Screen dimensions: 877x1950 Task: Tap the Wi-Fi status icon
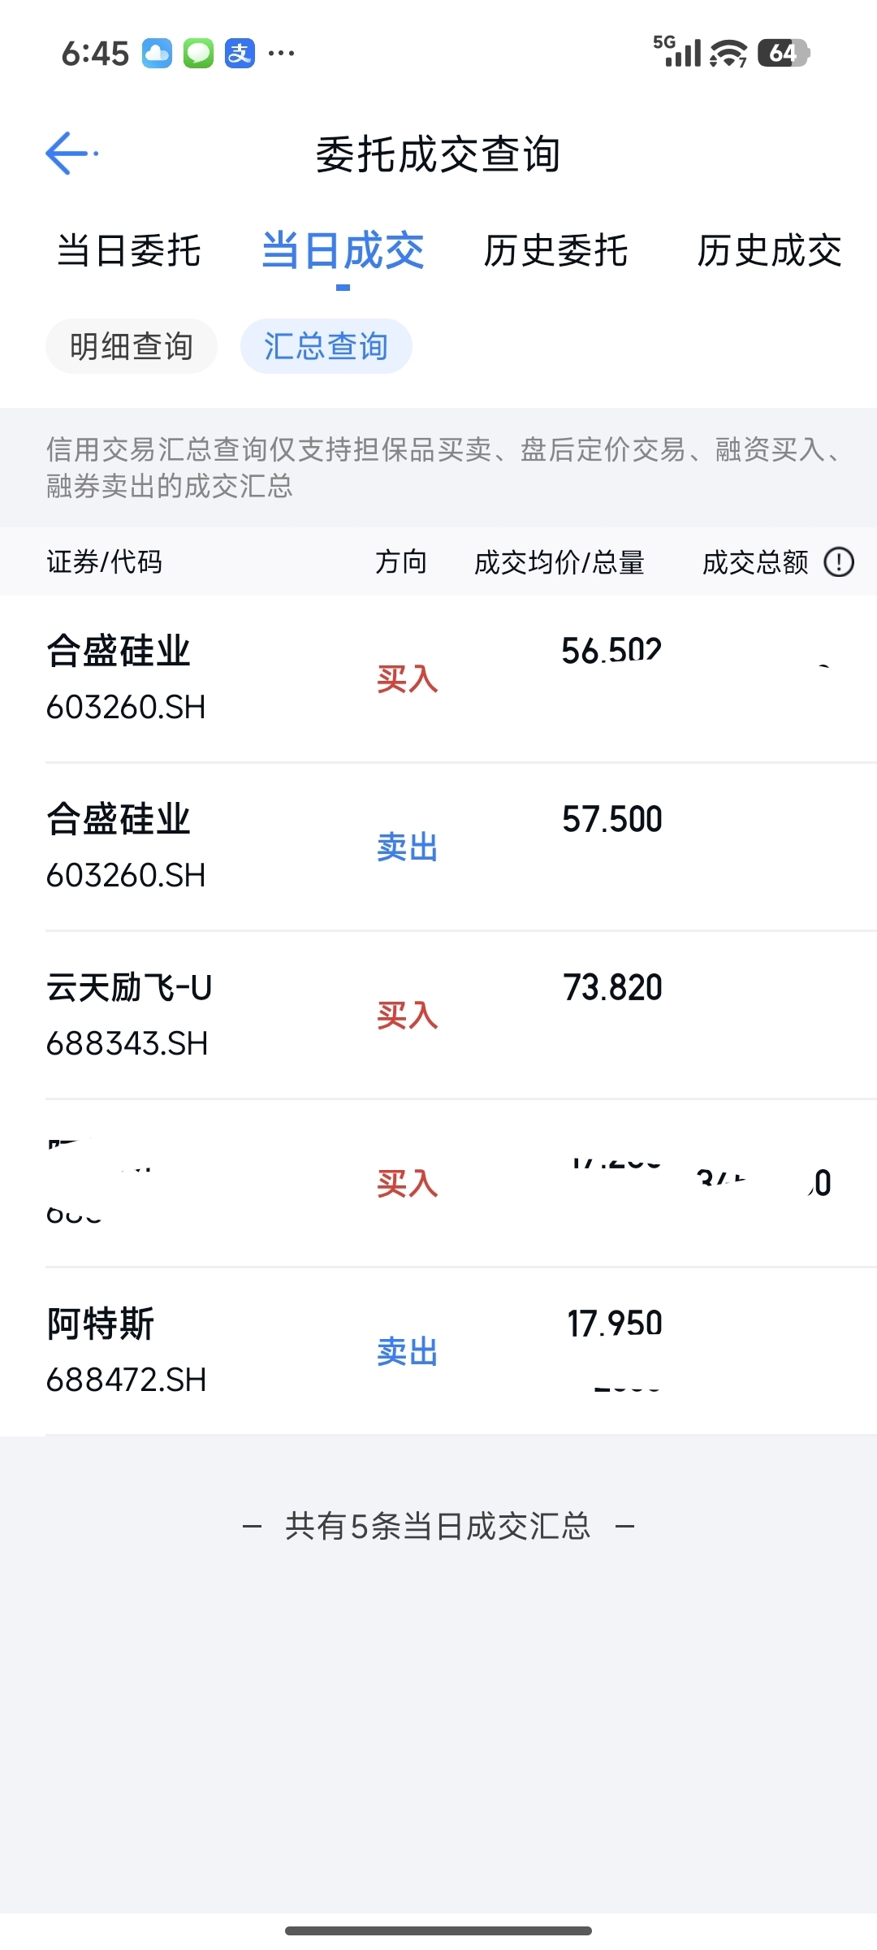click(728, 54)
